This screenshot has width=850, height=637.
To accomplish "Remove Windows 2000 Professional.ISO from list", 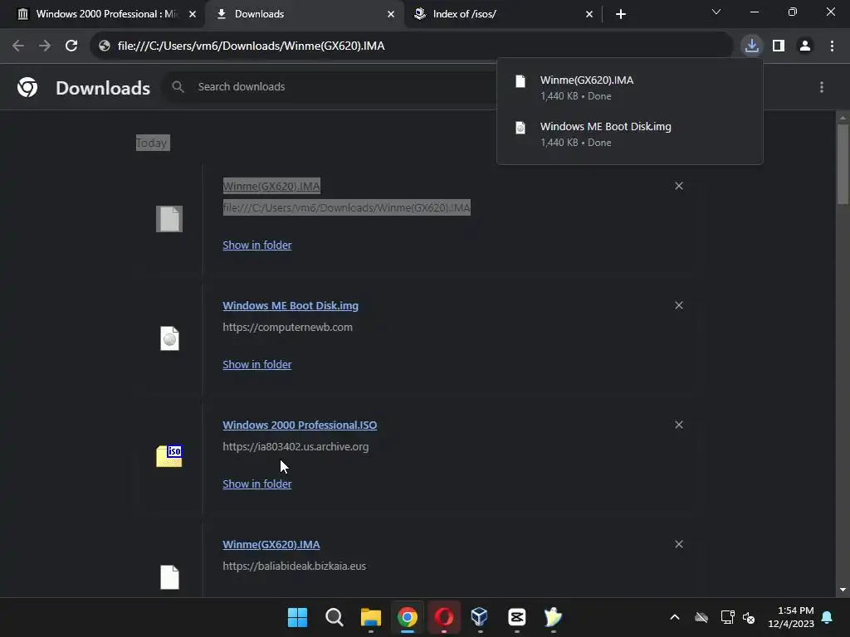I will click(x=679, y=425).
